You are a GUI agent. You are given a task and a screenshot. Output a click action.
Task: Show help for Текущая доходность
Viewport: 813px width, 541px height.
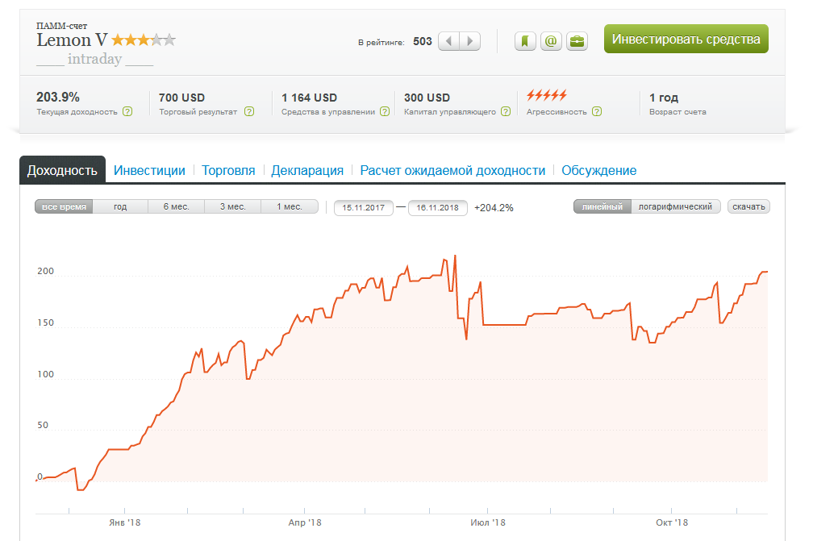pos(127,111)
